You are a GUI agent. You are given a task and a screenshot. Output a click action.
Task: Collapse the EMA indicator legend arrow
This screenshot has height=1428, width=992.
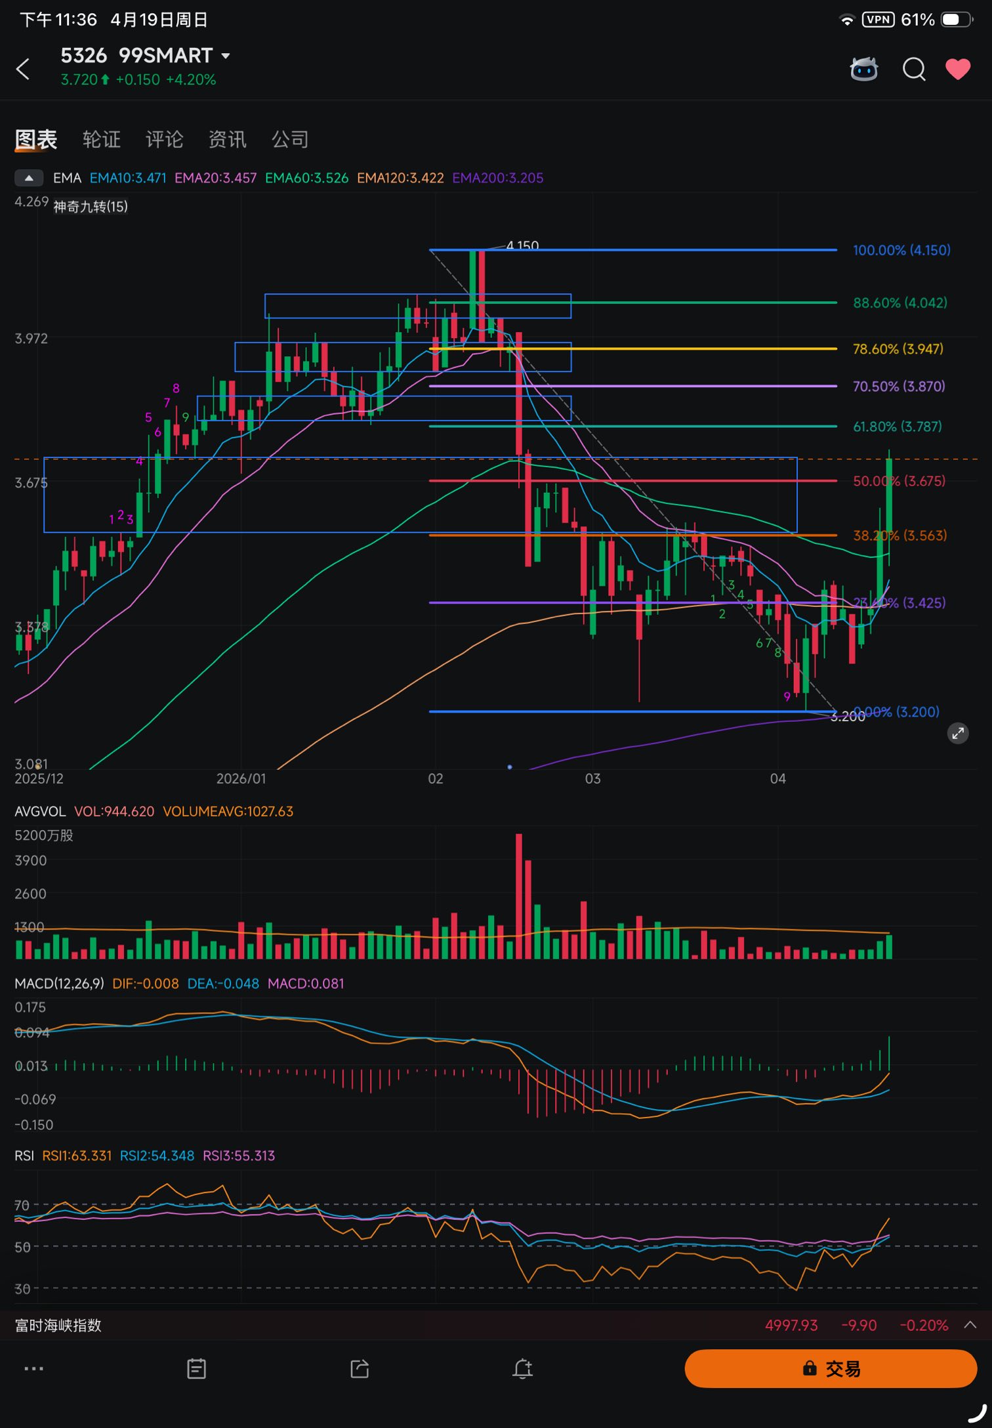tap(29, 178)
